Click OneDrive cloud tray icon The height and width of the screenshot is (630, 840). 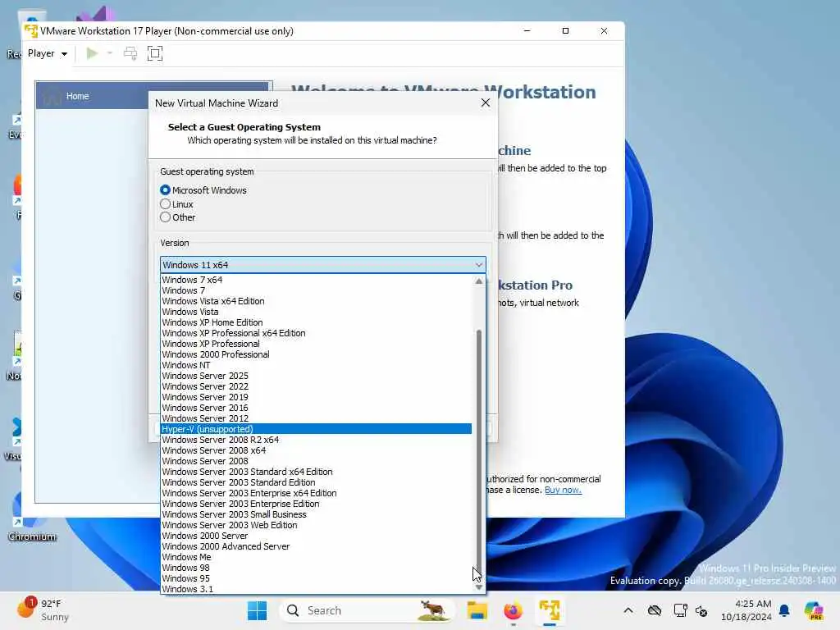tap(655, 610)
